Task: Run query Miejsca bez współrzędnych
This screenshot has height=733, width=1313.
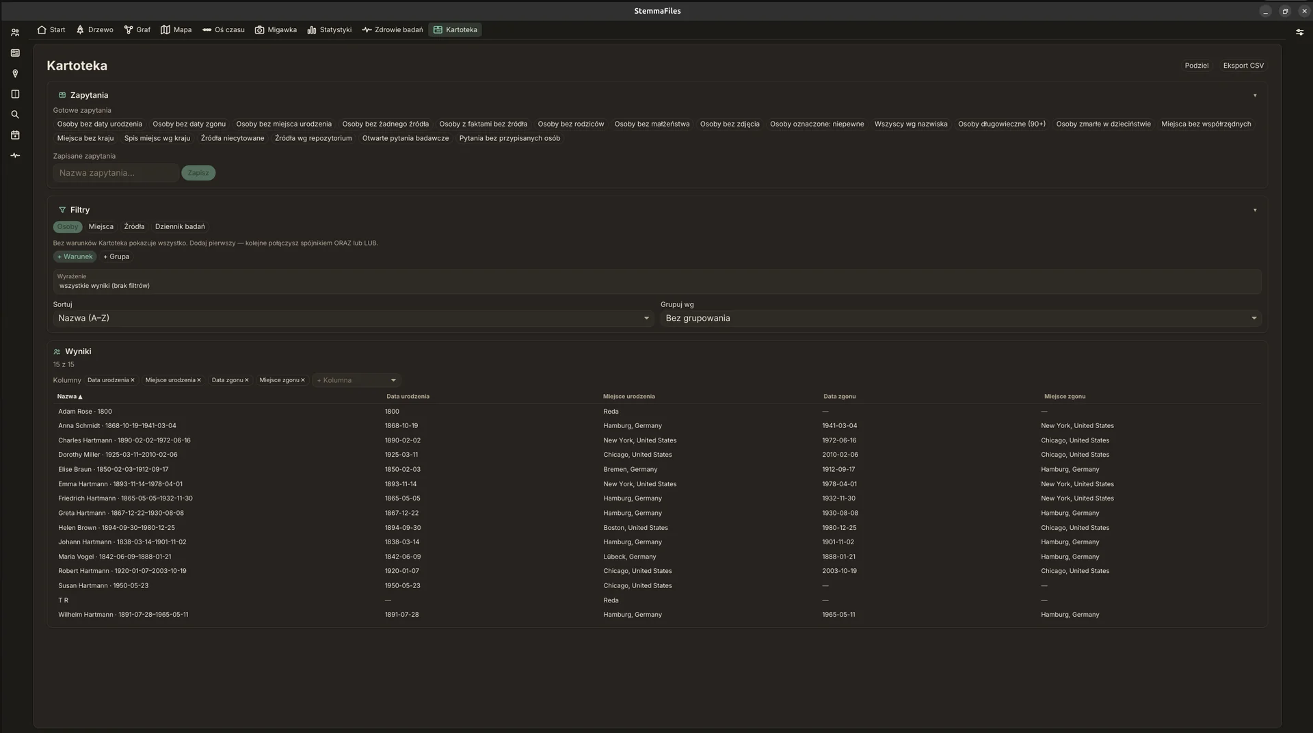Action: 1206,124
